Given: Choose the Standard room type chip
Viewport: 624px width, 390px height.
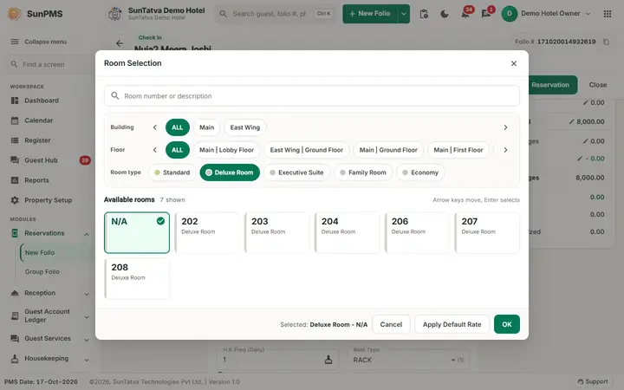Looking at the screenshot, I should (172, 172).
